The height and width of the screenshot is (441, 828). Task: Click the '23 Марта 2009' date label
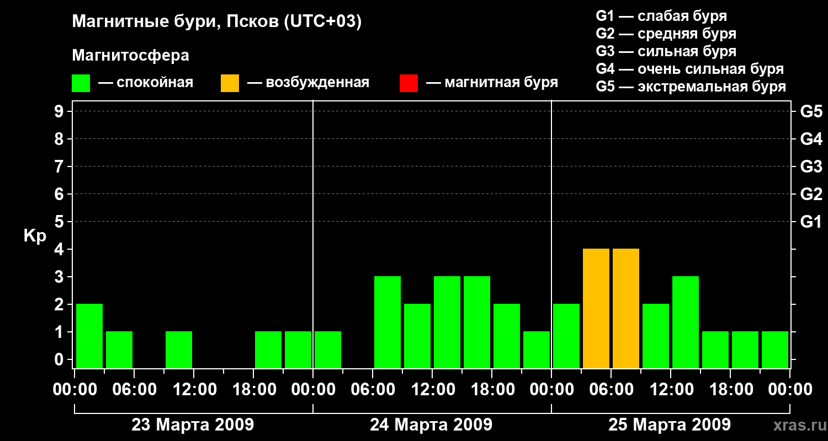[193, 425]
